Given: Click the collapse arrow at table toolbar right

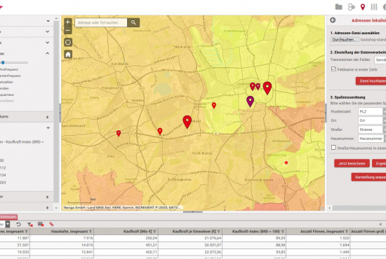Looking at the screenshot, I should pos(380,224).
